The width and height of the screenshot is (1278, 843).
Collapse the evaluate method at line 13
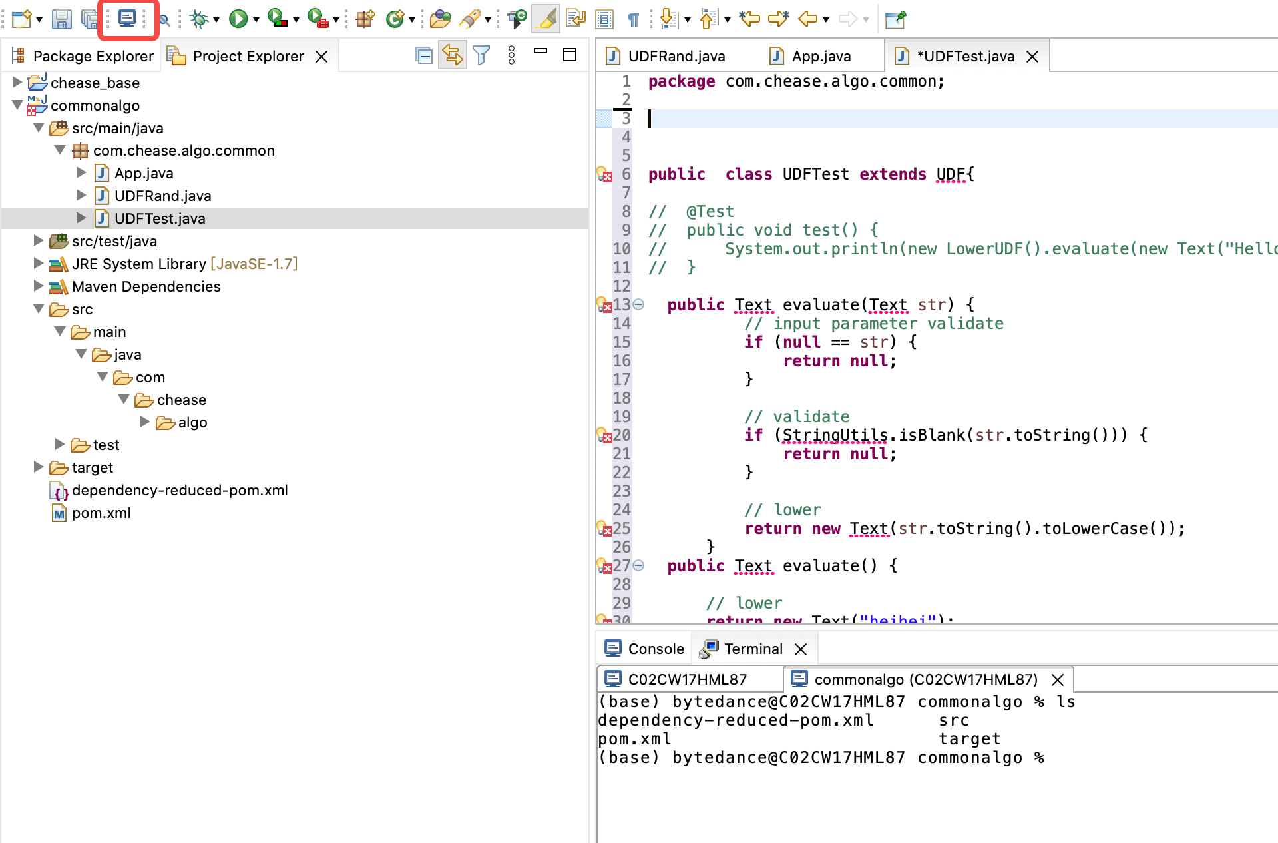pos(638,304)
